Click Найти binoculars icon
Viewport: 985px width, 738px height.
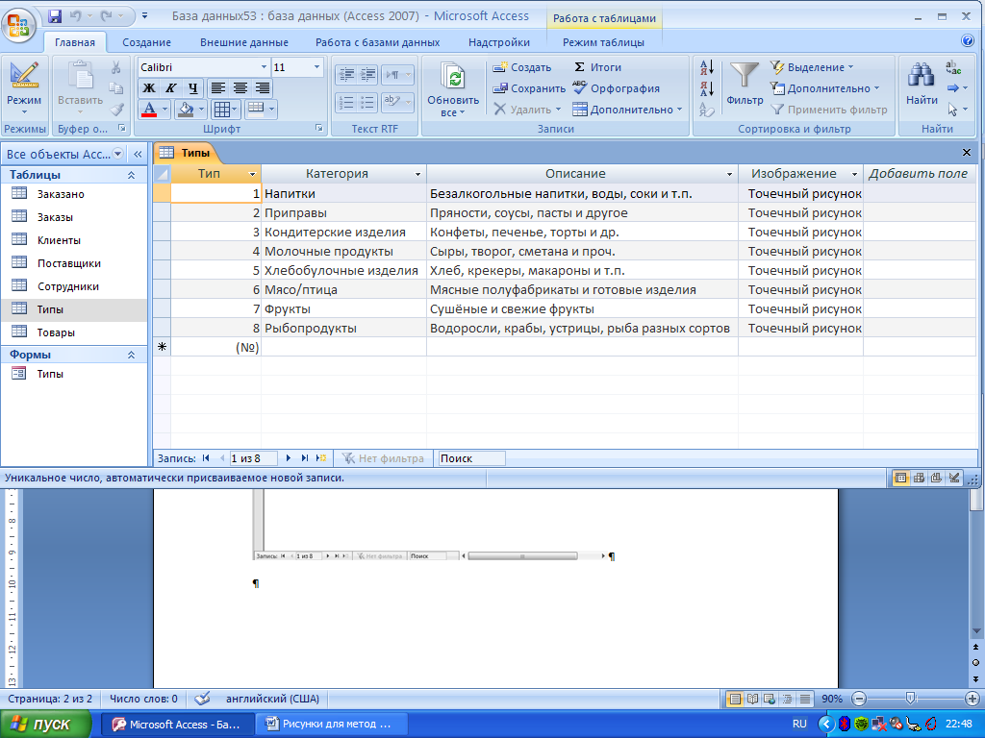pyautogui.click(x=921, y=75)
